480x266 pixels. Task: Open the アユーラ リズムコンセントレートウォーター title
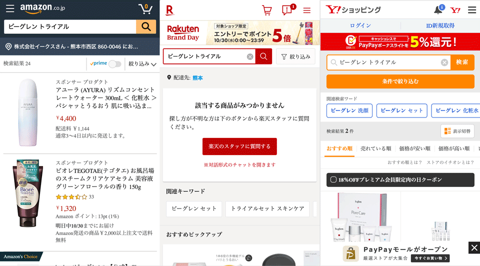[x=106, y=97]
